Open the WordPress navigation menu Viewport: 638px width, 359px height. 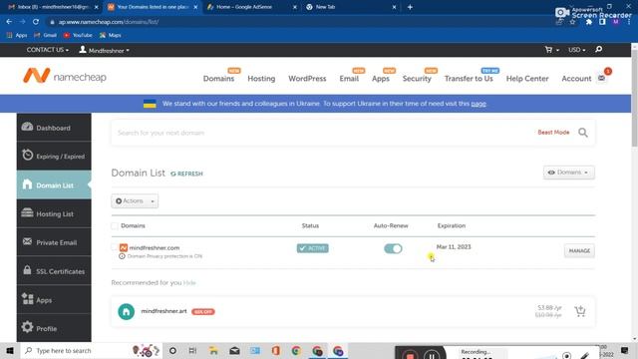[307, 79]
